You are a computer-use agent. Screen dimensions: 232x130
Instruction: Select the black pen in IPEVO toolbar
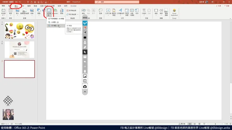point(85,33)
